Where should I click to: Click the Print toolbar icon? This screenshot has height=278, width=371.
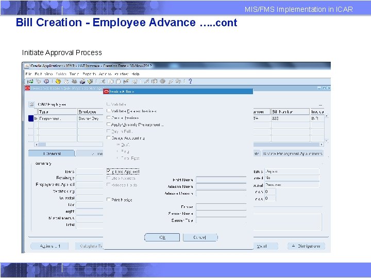pyautogui.click(x=82, y=81)
